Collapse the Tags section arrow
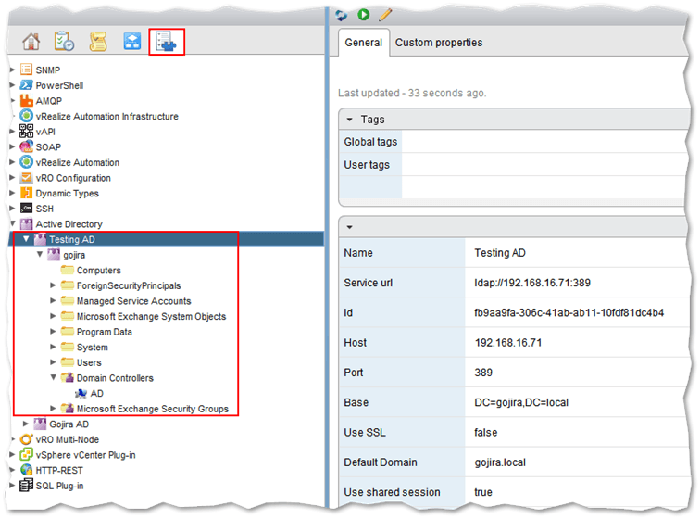 [350, 120]
